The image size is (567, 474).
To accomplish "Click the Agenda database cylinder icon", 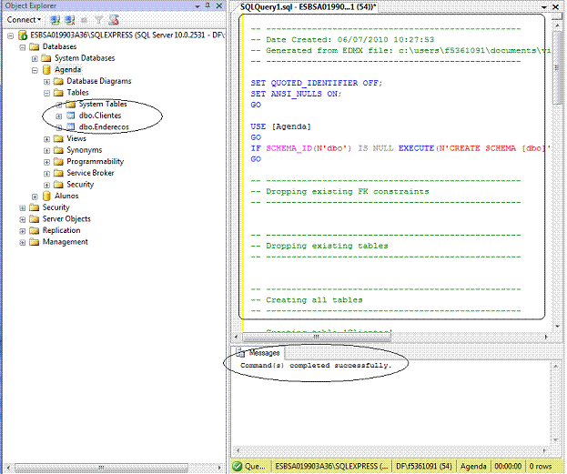I will tap(46, 69).
